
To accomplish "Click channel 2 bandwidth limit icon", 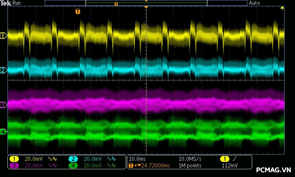I will click(x=111, y=159).
